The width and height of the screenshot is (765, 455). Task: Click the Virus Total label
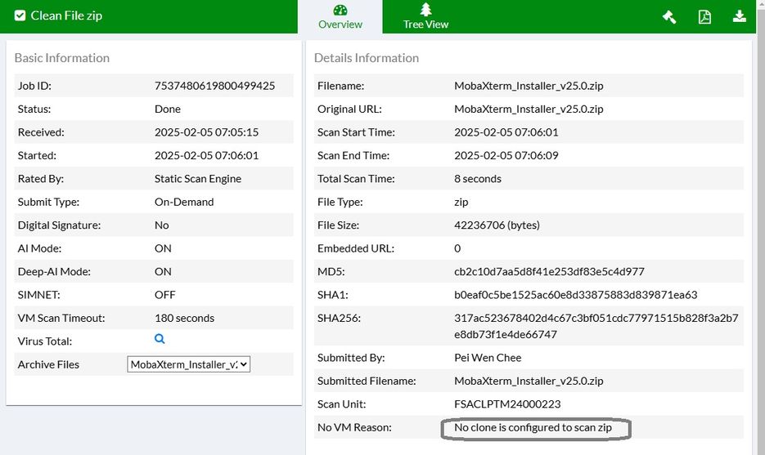(x=45, y=341)
